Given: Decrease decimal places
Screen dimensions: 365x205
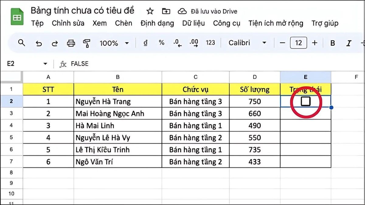Looking at the screenshot, I should tap(177, 43).
